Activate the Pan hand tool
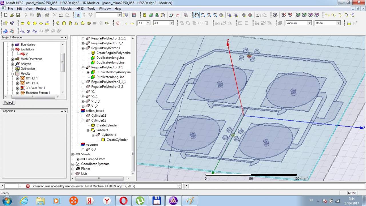This screenshot has height=206, width=366. 196,15
